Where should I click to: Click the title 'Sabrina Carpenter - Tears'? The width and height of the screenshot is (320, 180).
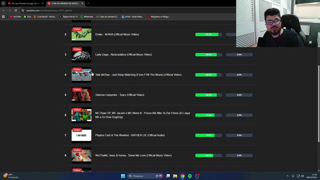(x=120, y=95)
